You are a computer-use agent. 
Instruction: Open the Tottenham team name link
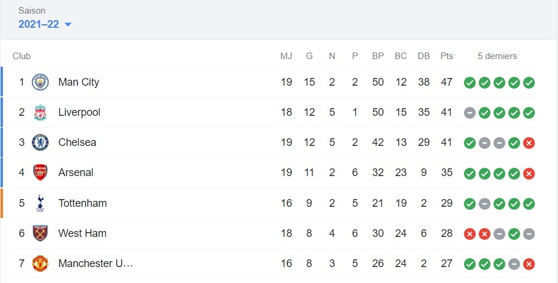tap(82, 203)
